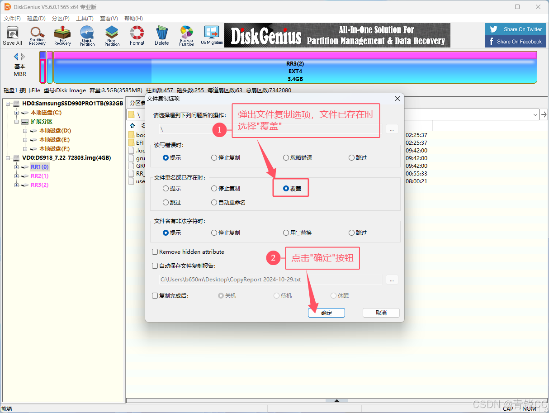The height and width of the screenshot is (413, 549).
Task: Click the collapse arrow at the bottom panel
Action: (x=336, y=401)
